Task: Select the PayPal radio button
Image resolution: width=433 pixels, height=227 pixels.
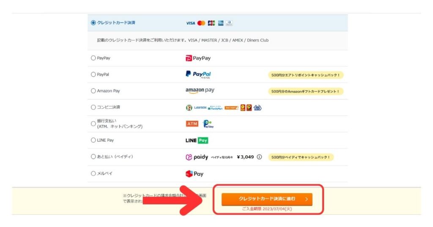Action: point(93,74)
